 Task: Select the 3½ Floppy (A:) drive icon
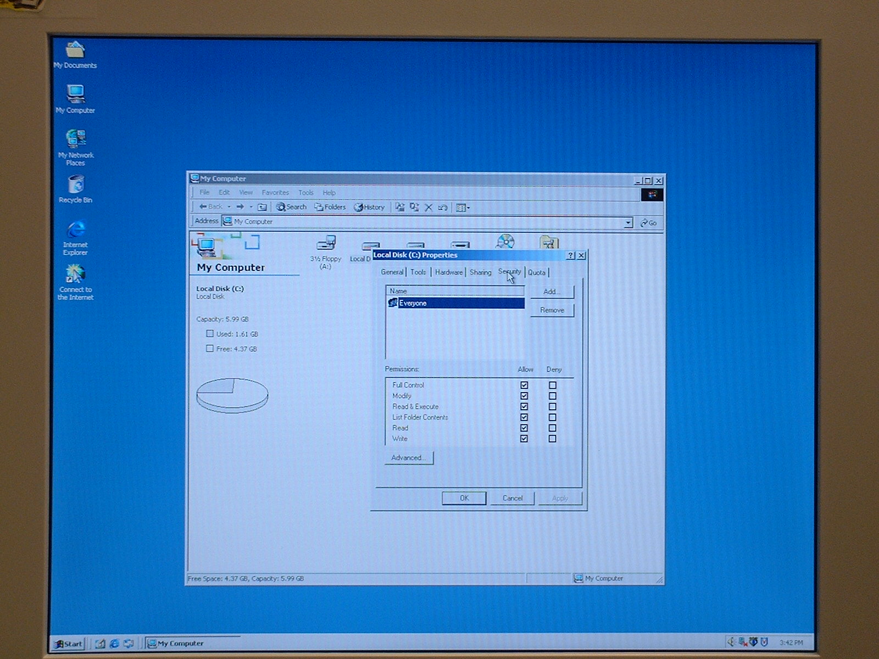click(x=326, y=243)
